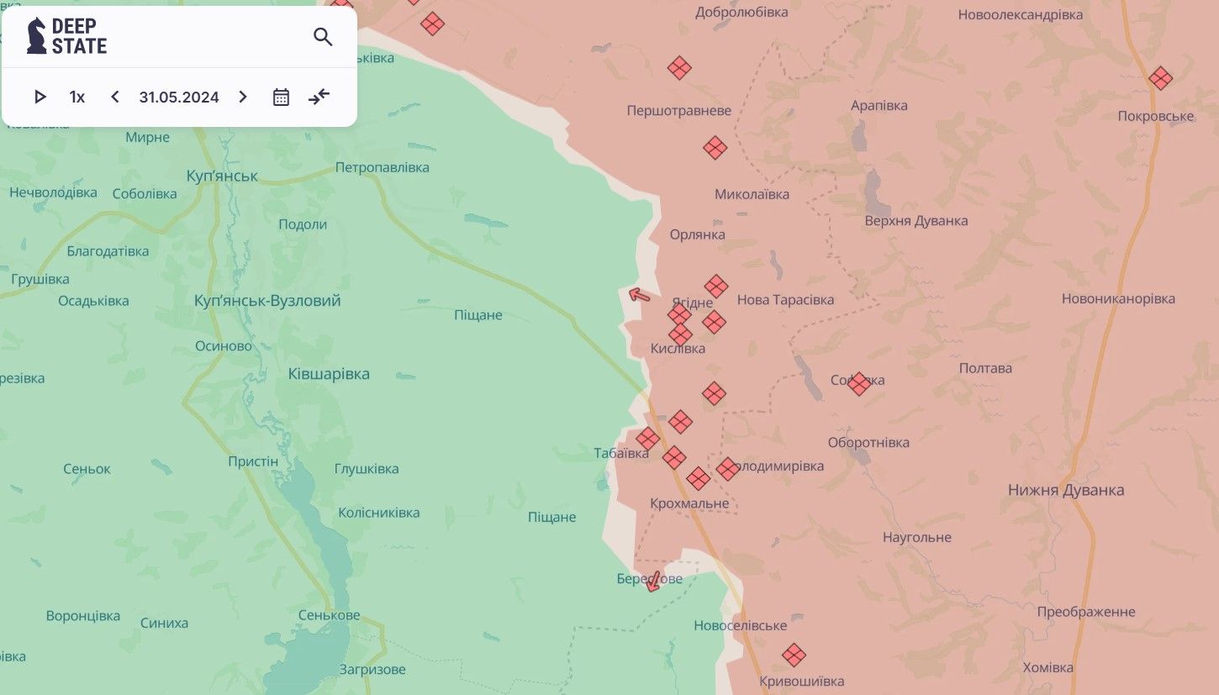The image size is (1219, 695).
Task: Open the search magnifier icon
Action: pos(323,37)
